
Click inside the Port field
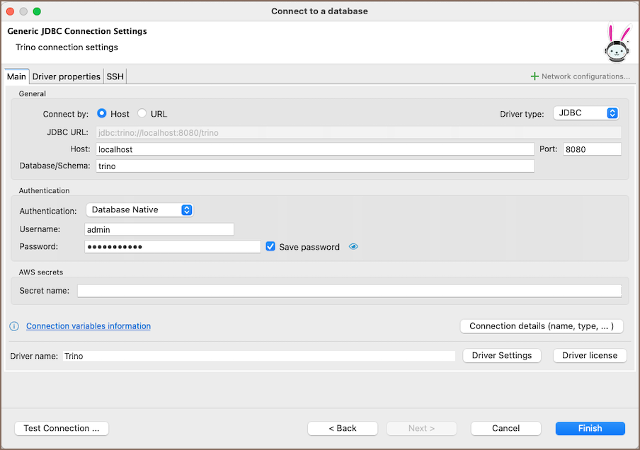click(591, 149)
